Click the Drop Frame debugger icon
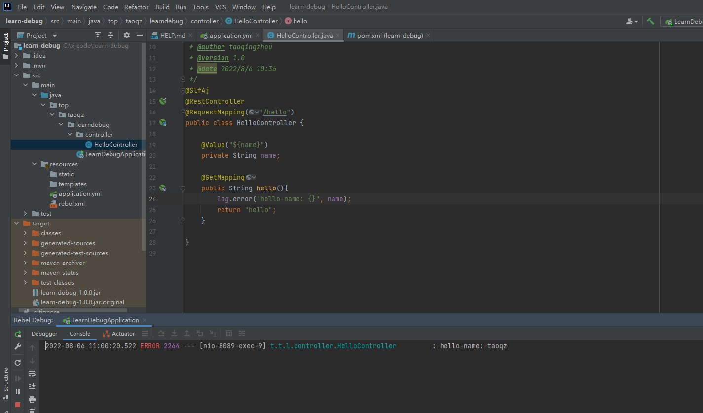Image resolution: width=703 pixels, height=413 pixels. point(200,334)
